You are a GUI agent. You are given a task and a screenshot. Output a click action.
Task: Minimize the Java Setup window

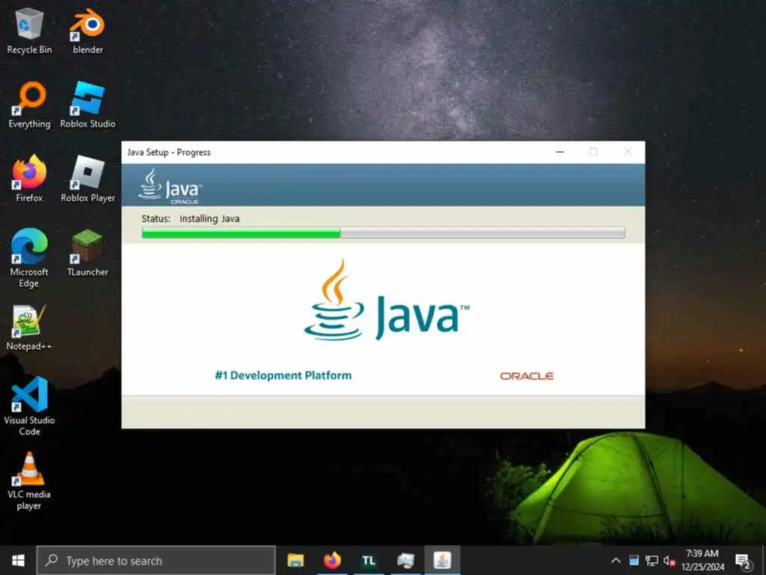pos(560,152)
